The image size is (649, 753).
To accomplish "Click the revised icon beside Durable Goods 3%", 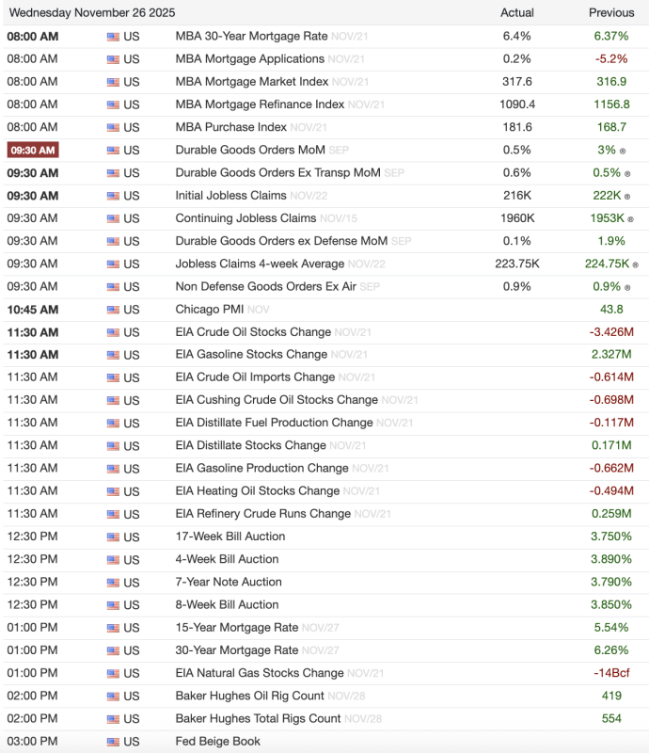I will 624,151.
